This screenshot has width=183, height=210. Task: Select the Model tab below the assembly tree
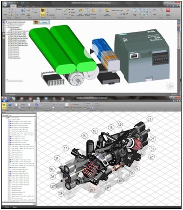coord(7,207)
